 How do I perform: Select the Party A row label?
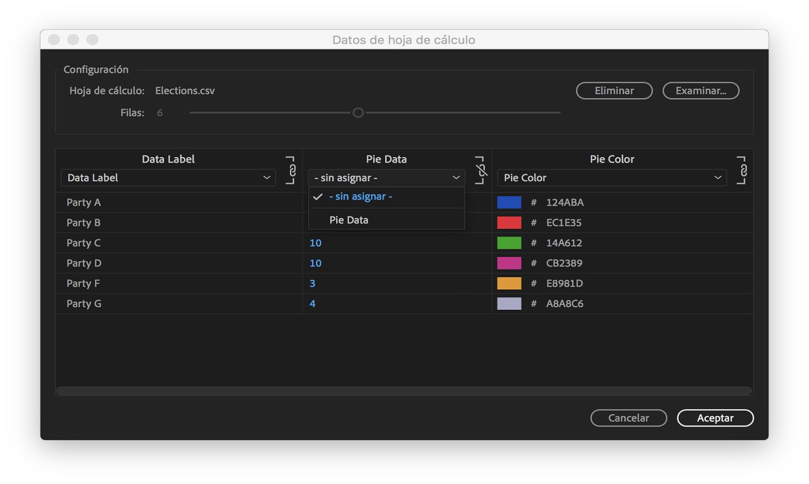pyautogui.click(x=84, y=202)
